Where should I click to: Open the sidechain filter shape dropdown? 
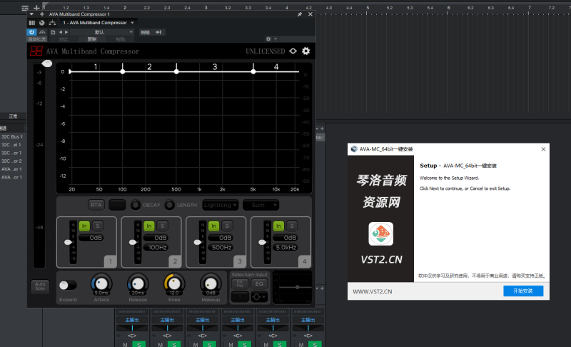coord(259,297)
